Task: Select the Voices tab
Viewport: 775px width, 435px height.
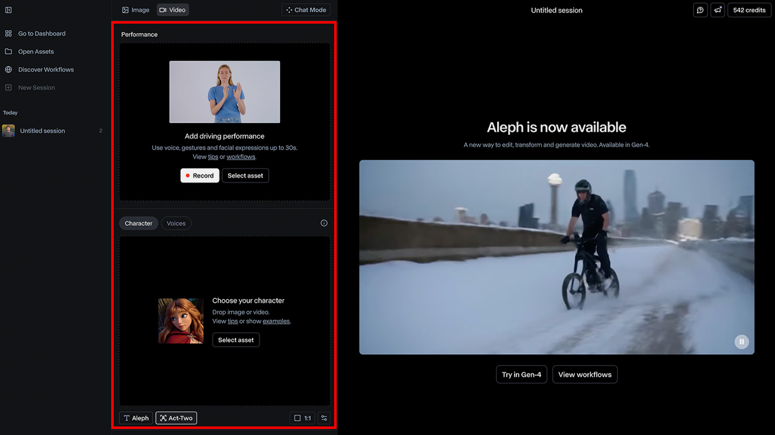Action: point(176,224)
